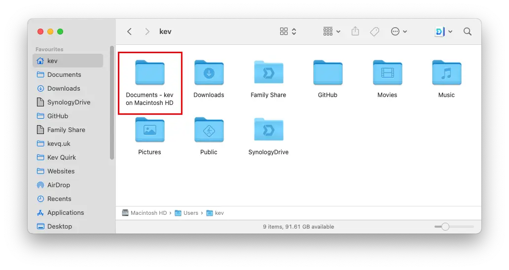Viewport: 509px width, 270px height.
Task: Expand the Group By dropdown
Action: pyautogui.click(x=332, y=32)
